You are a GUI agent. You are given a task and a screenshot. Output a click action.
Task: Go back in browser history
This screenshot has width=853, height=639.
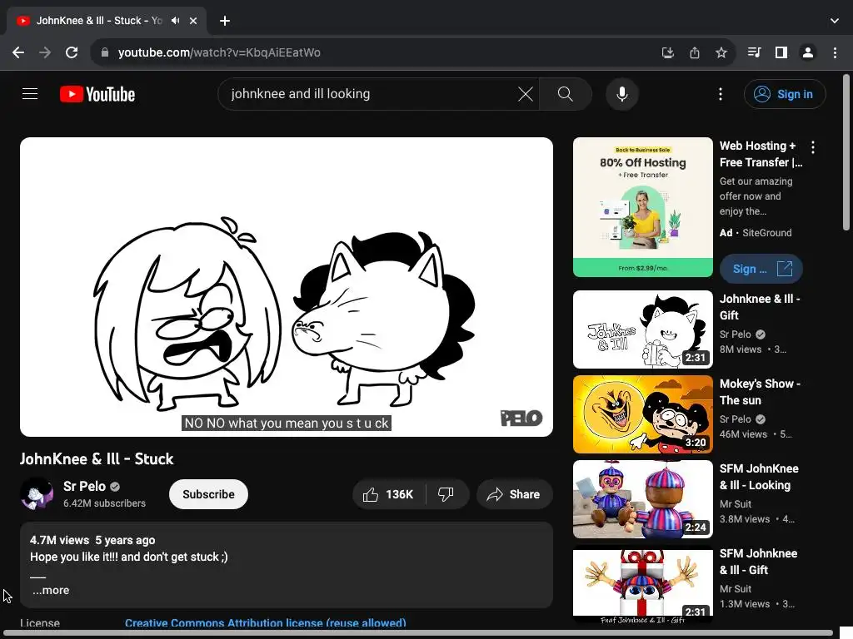click(18, 52)
